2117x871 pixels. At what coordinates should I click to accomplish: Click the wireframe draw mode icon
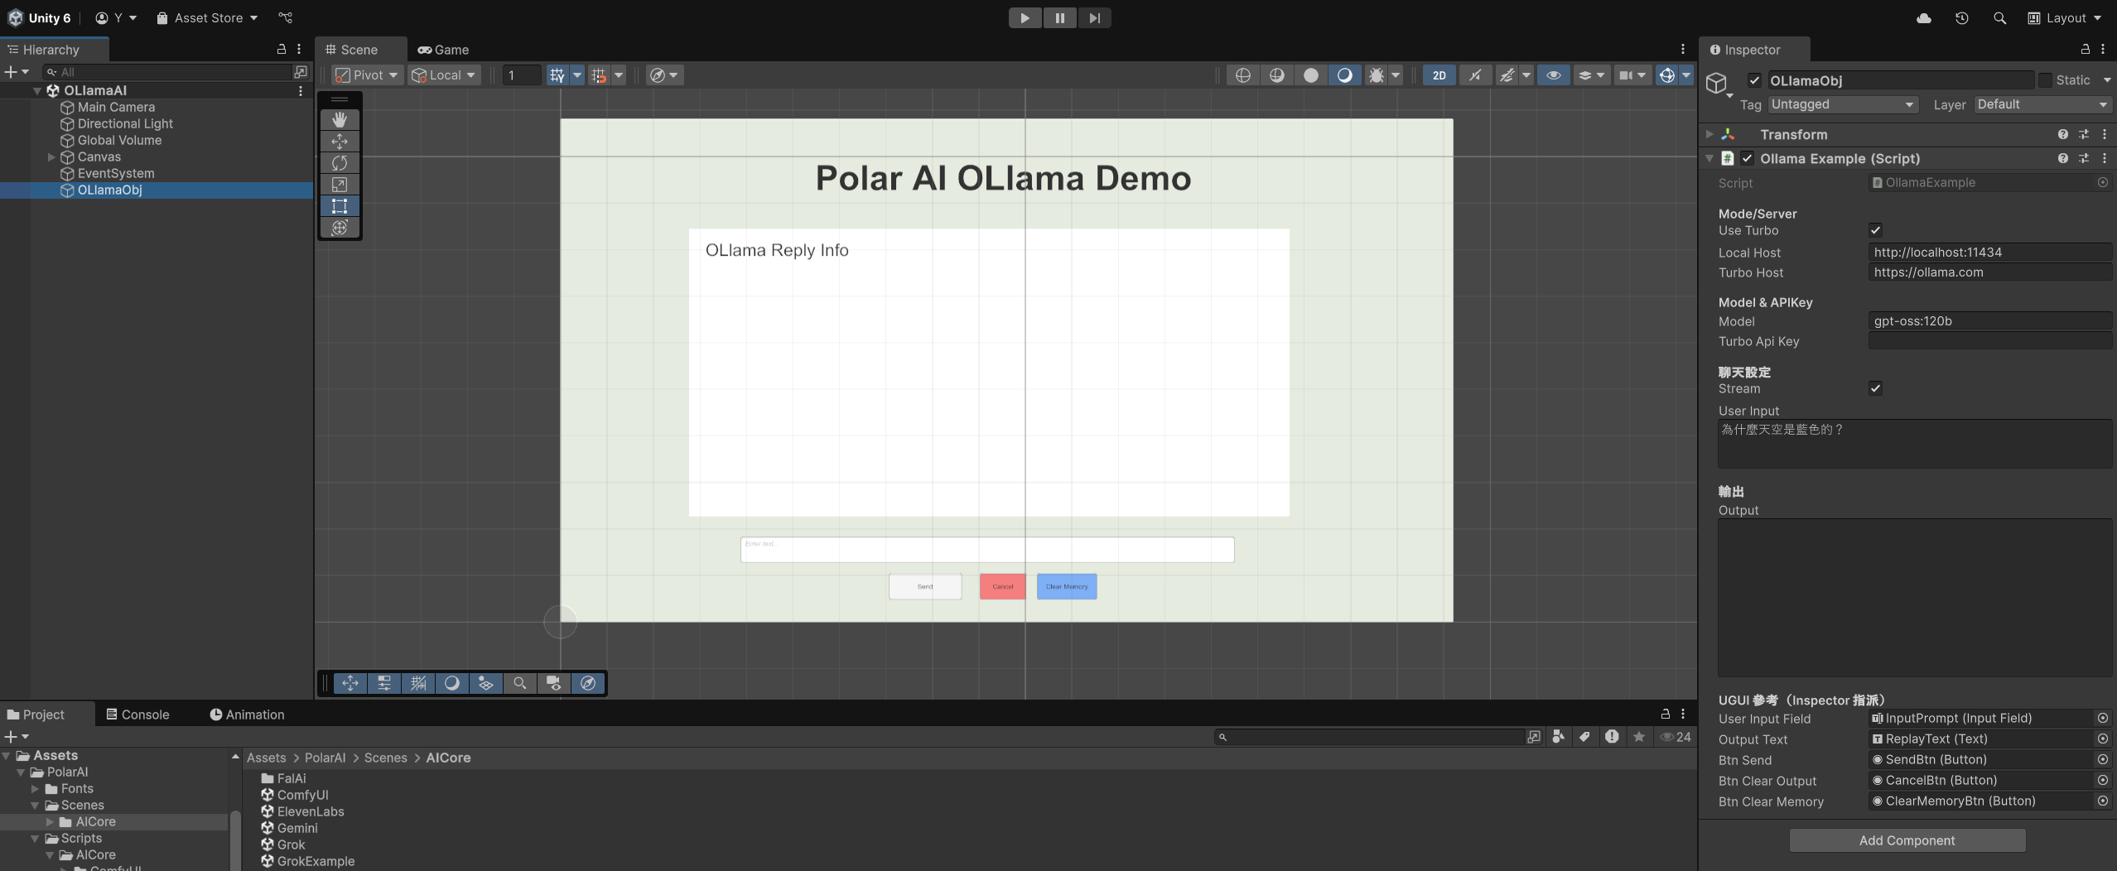pyautogui.click(x=1242, y=75)
